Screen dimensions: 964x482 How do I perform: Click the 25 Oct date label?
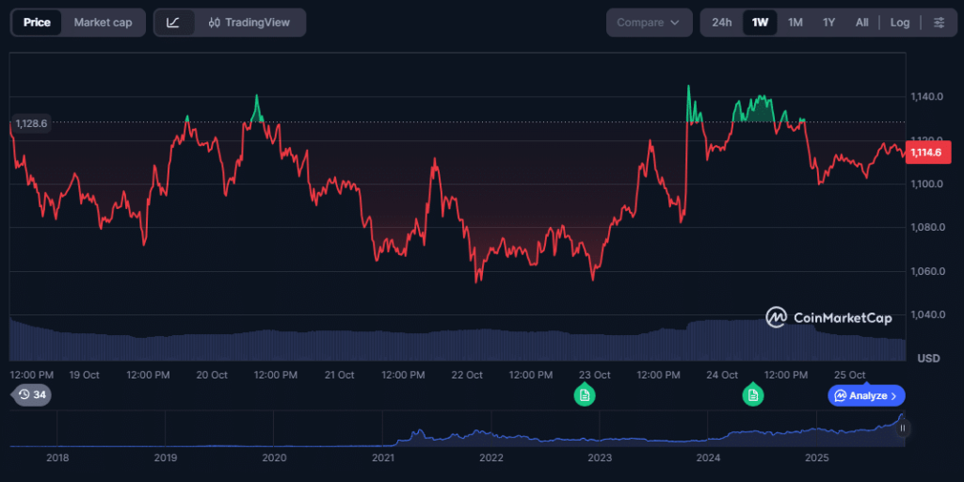[850, 375]
